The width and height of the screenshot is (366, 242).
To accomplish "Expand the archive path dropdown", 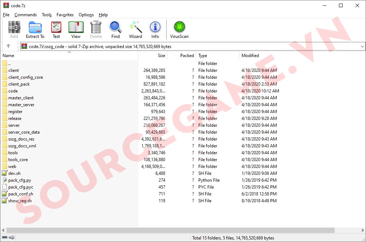I will 362,47.
